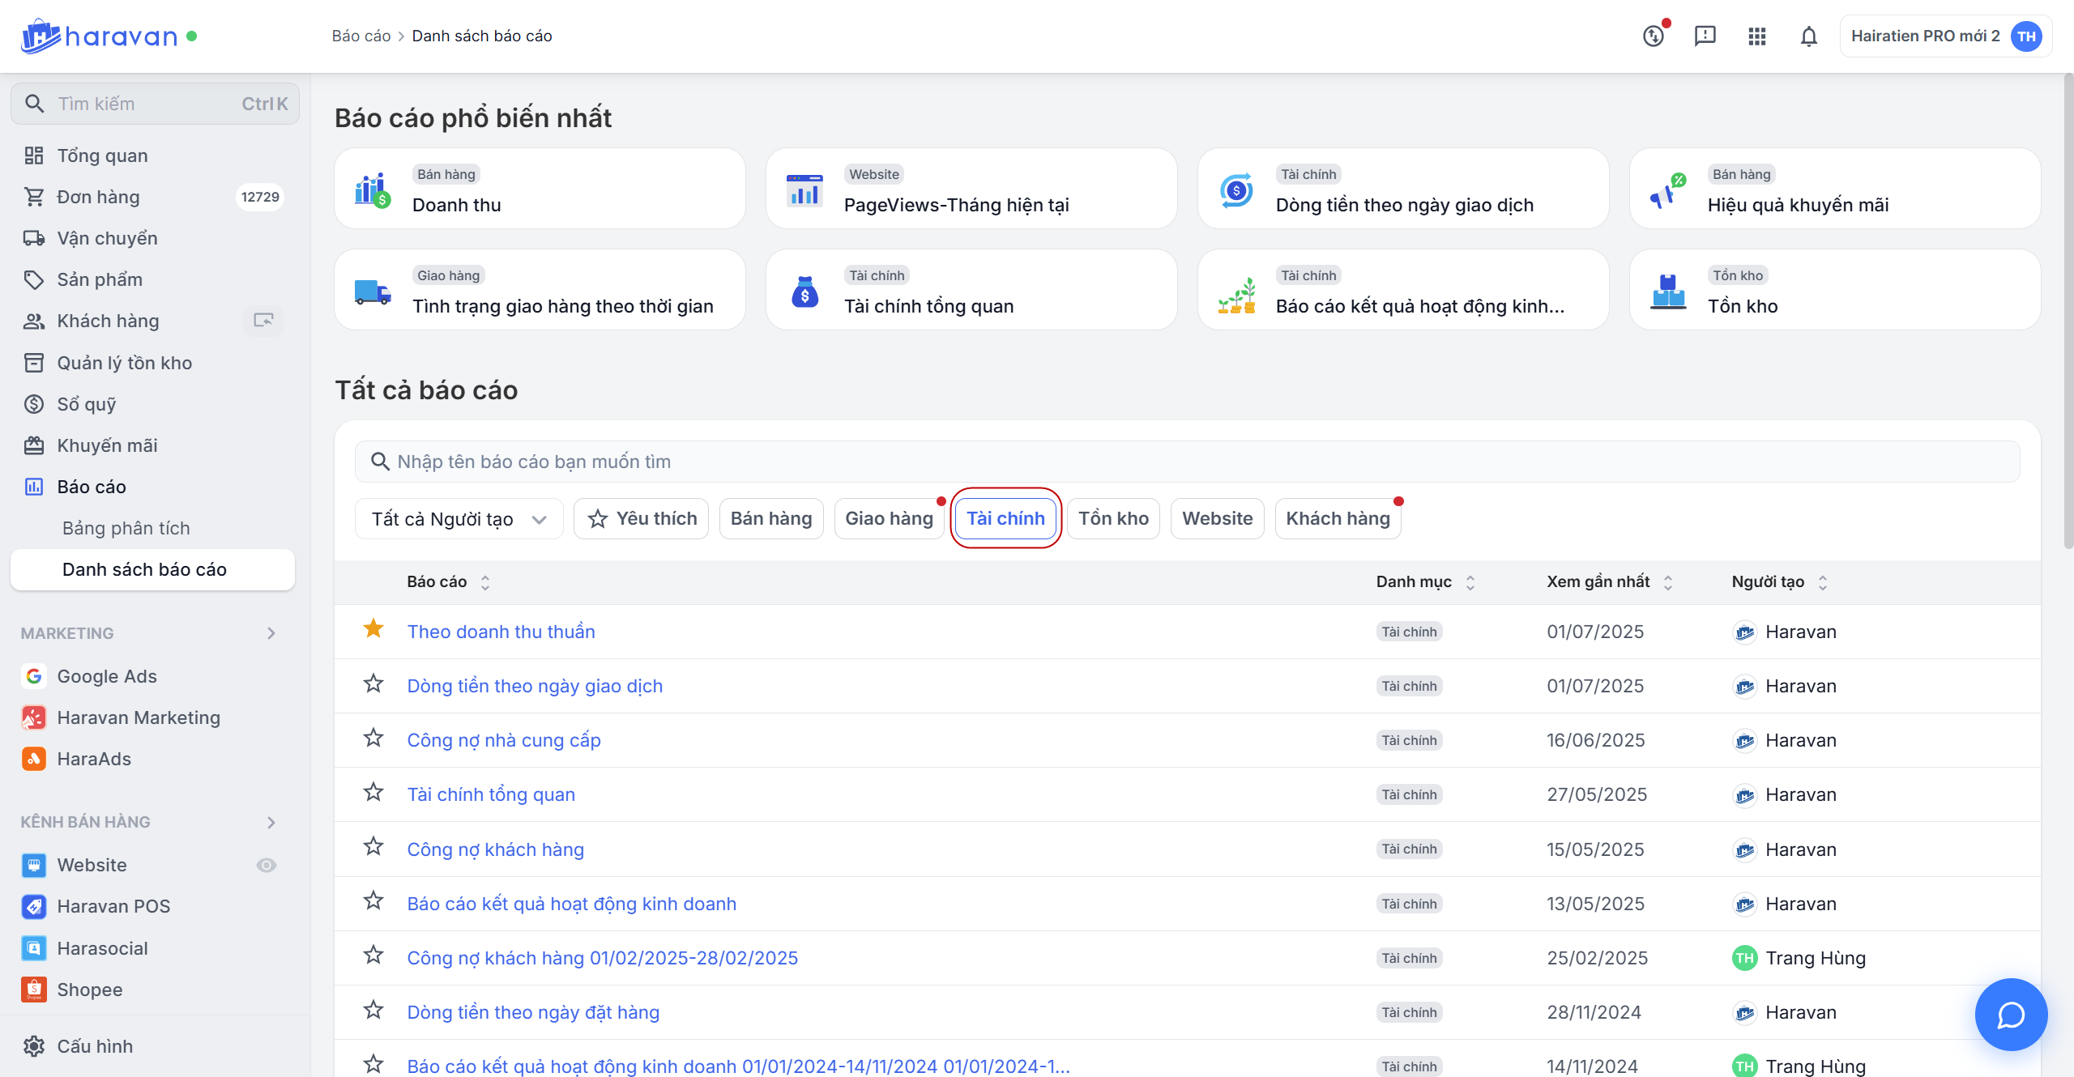Expand the MARKETING section chevron

point(271,633)
